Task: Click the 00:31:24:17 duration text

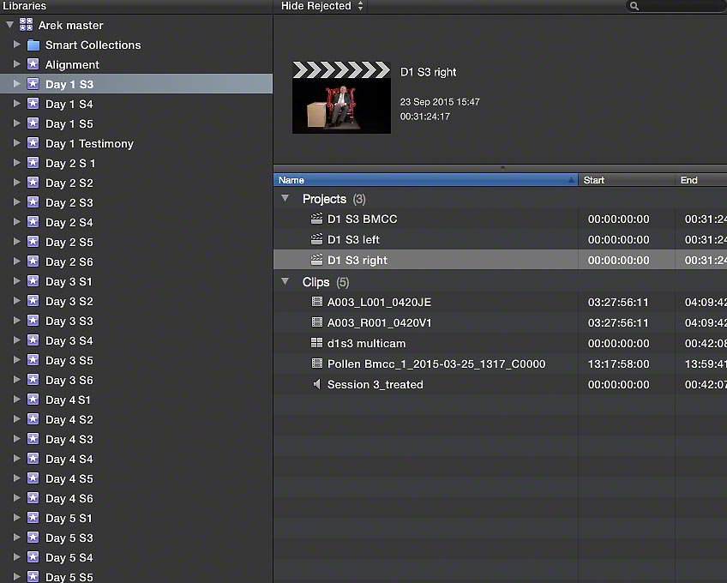Action: 425,117
